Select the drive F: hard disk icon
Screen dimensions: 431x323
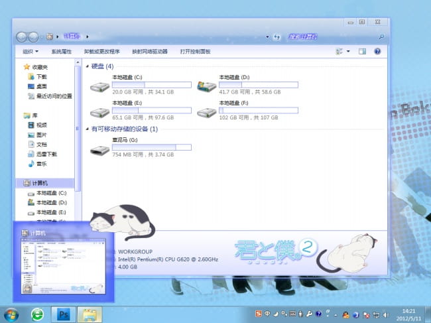(207, 113)
